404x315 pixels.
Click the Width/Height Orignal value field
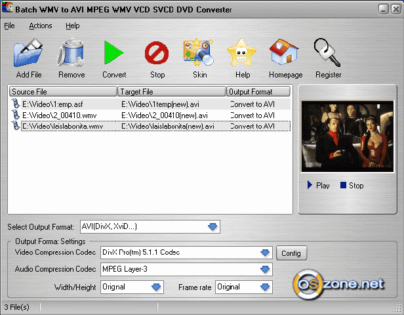[x=132, y=287]
